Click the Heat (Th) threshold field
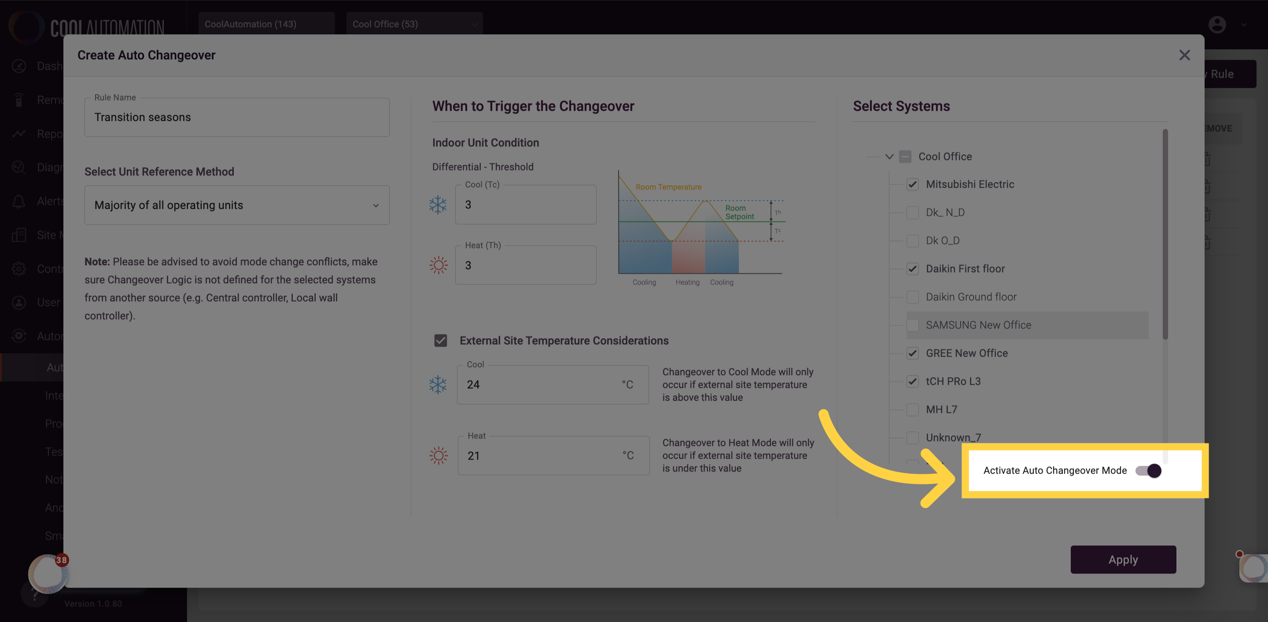This screenshot has width=1268, height=622. click(526, 265)
